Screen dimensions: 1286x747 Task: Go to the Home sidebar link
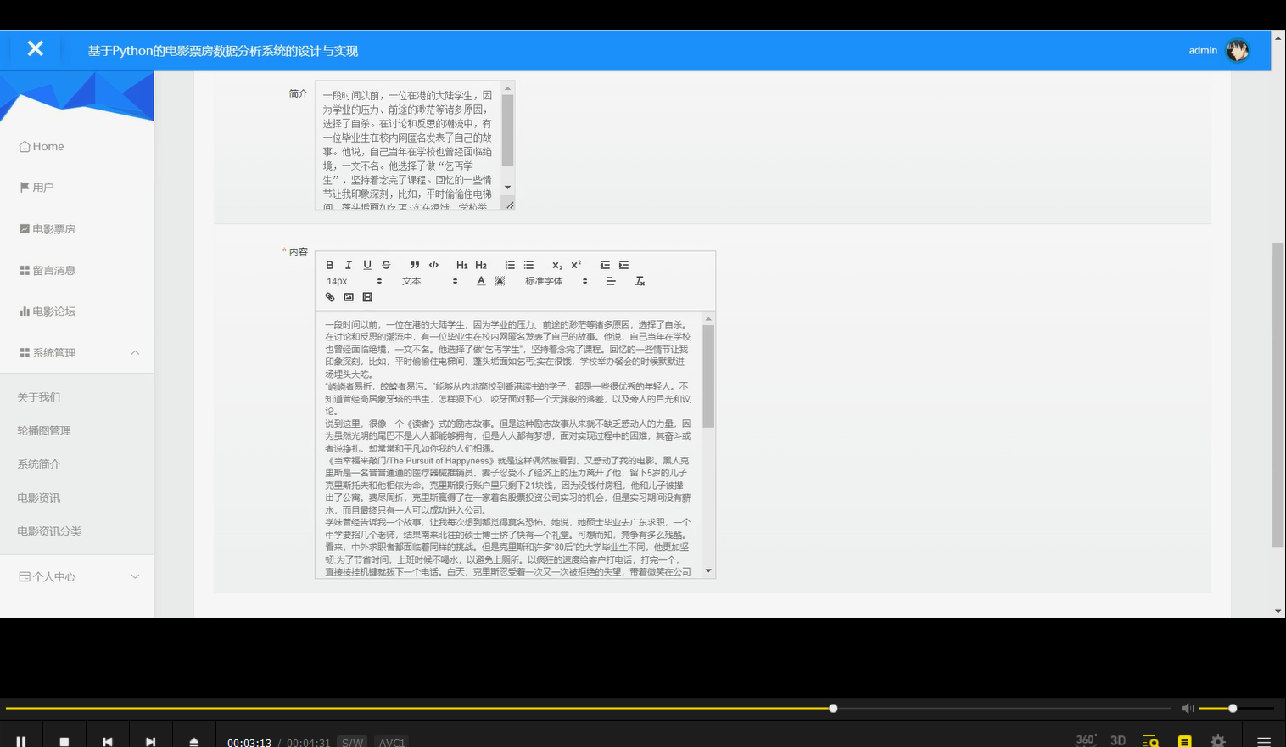tap(41, 146)
